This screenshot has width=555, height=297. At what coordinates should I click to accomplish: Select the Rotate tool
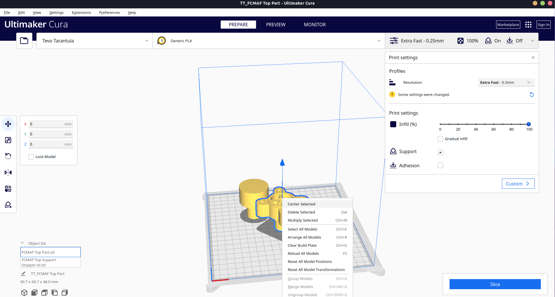coord(8,156)
